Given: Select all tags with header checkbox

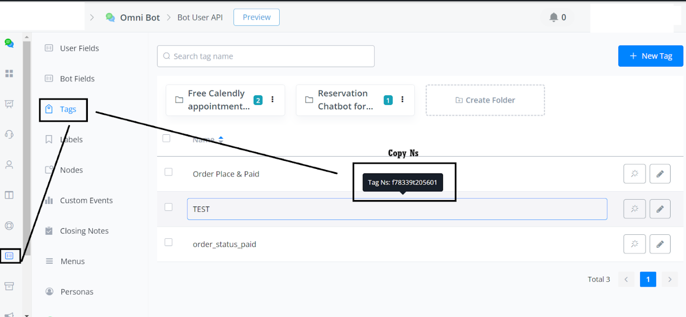Looking at the screenshot, I should click(167, 139).
